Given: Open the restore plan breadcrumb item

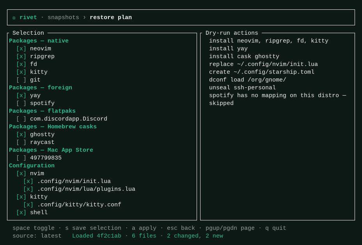Looking at the screenshot, I should pos(111,18).
